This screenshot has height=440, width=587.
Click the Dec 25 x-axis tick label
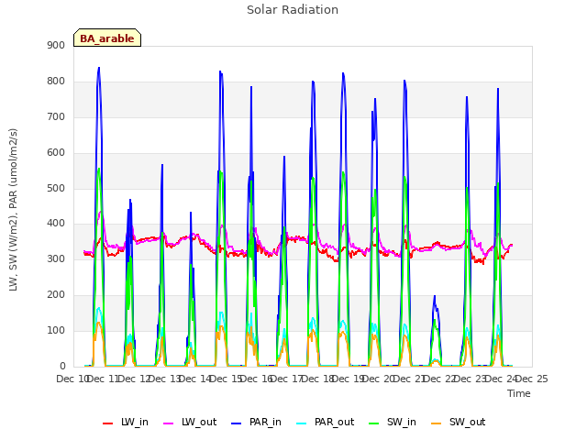pos(532,379)
